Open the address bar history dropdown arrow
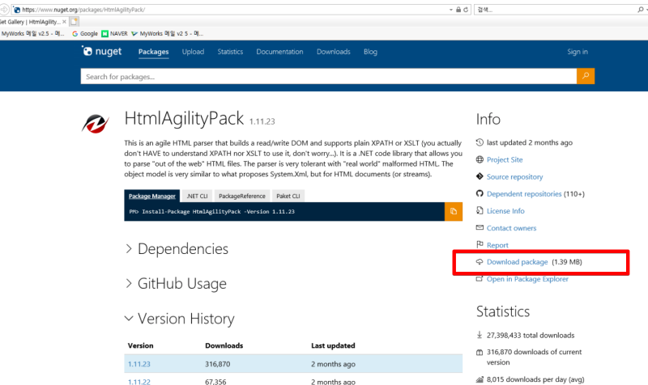 point(451,10)
